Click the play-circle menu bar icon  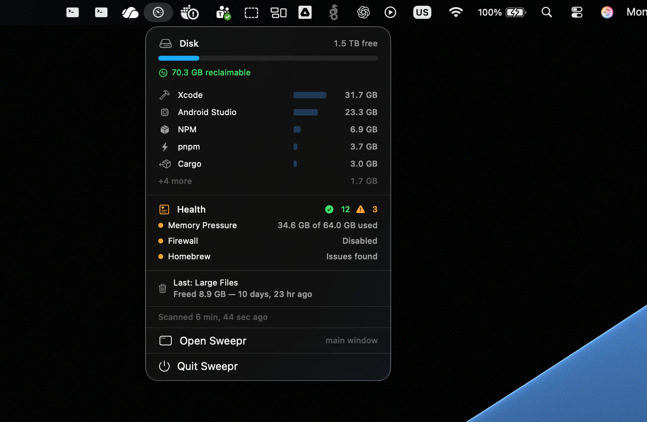click(390, 12)
